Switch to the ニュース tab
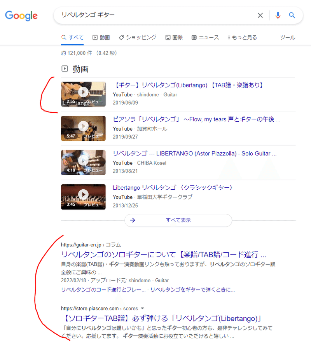This screenshot has height=344, width=311. (x=205, y=38)
